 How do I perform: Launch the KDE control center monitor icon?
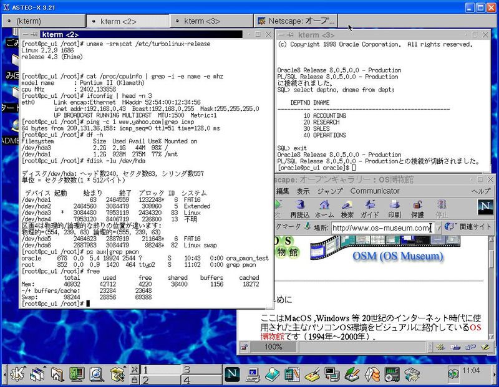(77, 375)
